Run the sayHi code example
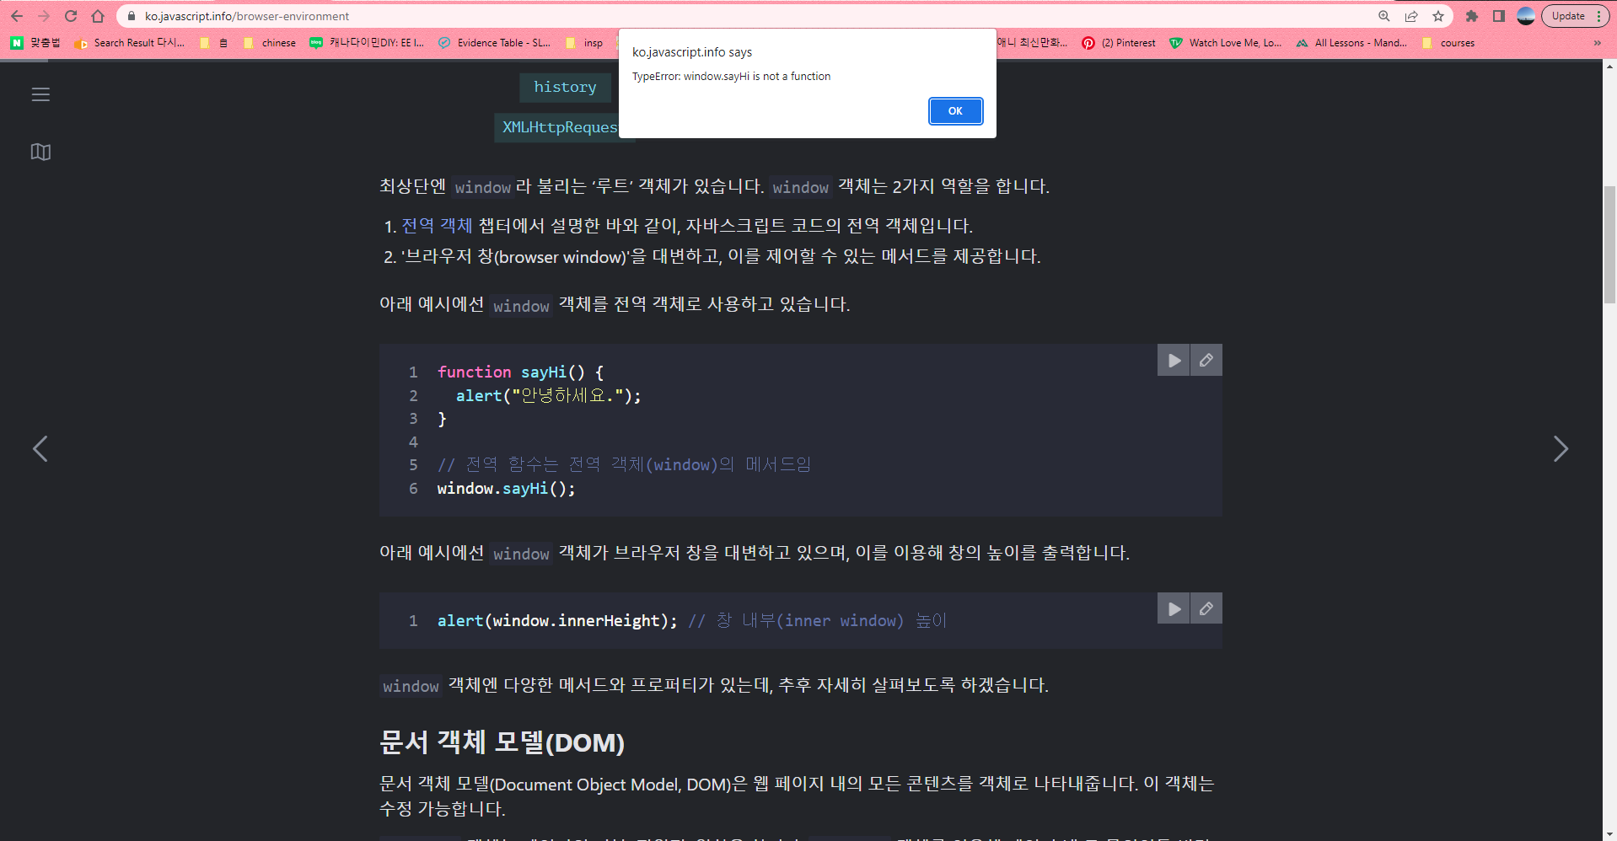The image size is (1617, 841). point(1173,360)
